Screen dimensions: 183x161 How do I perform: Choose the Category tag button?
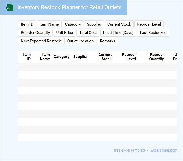pos(73,24)
